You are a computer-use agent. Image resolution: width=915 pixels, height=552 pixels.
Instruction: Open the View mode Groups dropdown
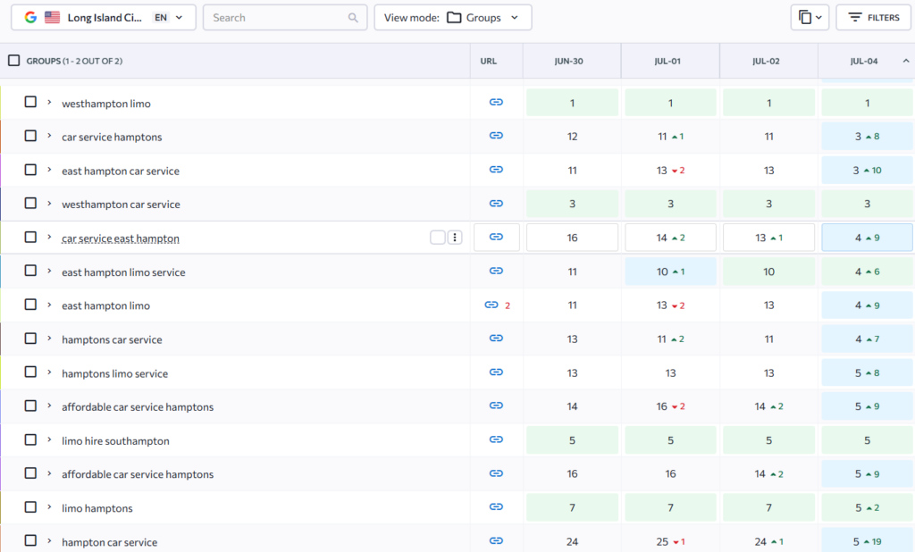pyautogui.click(x=453, y=18)
